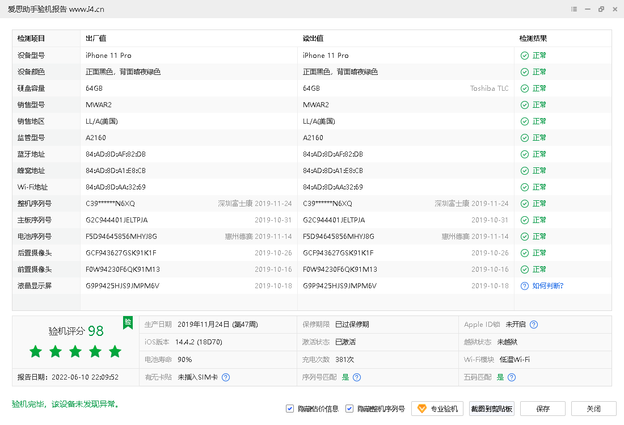Viewport: 624px width, 425px height.
Task: Click the check icon in 硬盘容量 row
Action: pyautogui.click(x=525, y=89)
